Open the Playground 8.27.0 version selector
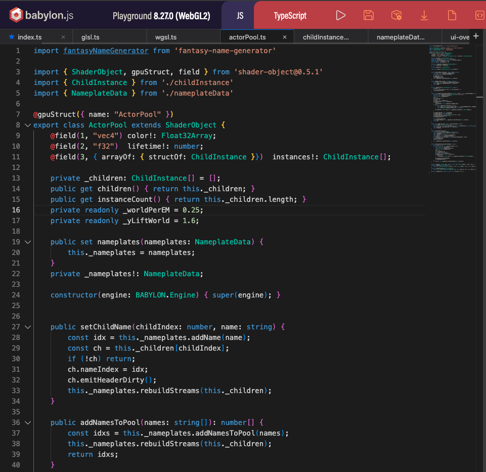This screenshot has width=486, height=472. pyautogui.click(x=161, y=16)
